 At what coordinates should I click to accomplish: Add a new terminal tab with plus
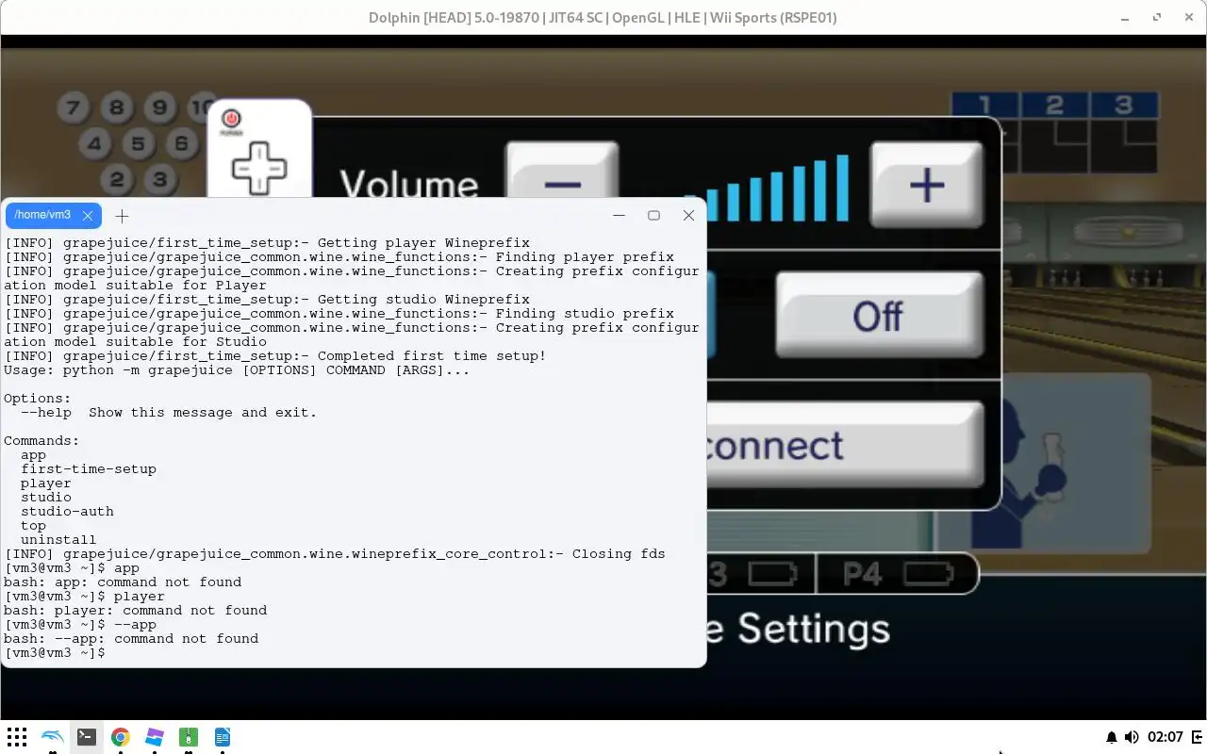tap(122, 216)
